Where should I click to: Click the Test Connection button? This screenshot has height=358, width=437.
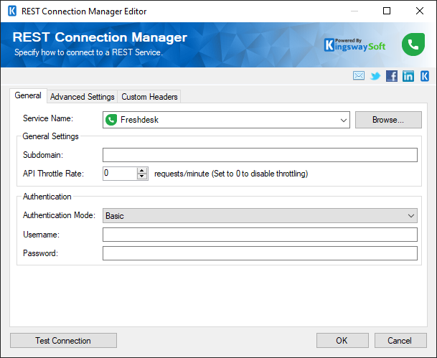(63, 341)
